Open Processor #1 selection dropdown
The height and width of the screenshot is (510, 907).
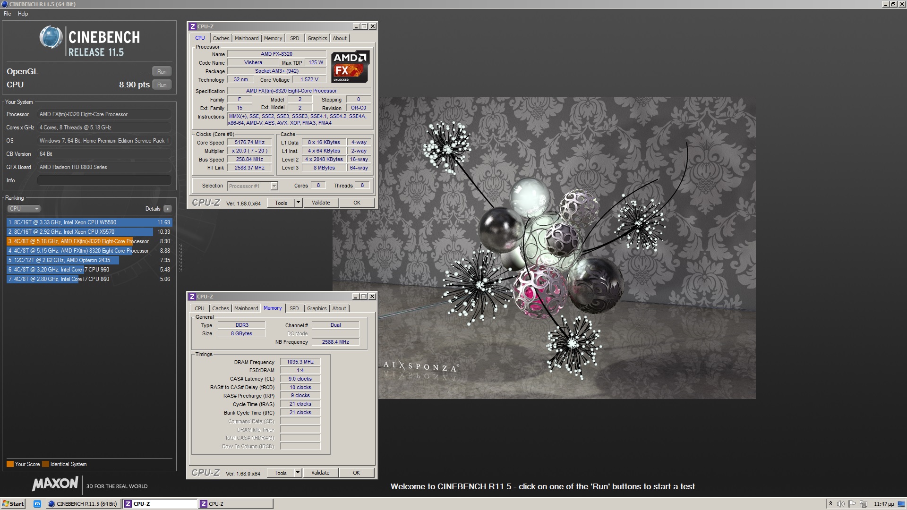[x=253, y=186]
